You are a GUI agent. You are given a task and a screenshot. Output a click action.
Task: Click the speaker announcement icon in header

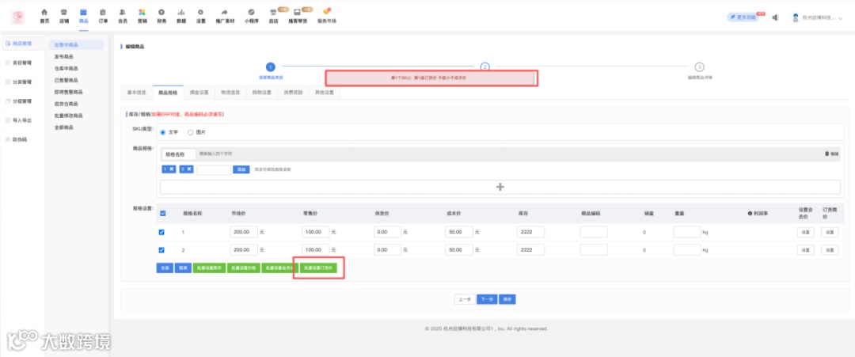point(775,17)
